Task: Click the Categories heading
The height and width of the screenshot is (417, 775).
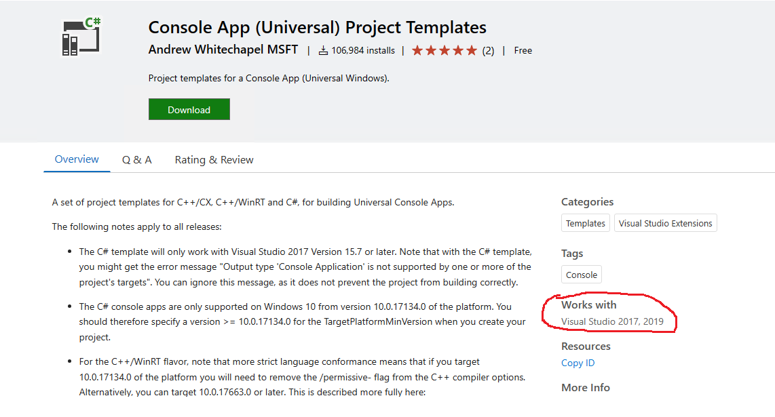Action: coord(587,201)
